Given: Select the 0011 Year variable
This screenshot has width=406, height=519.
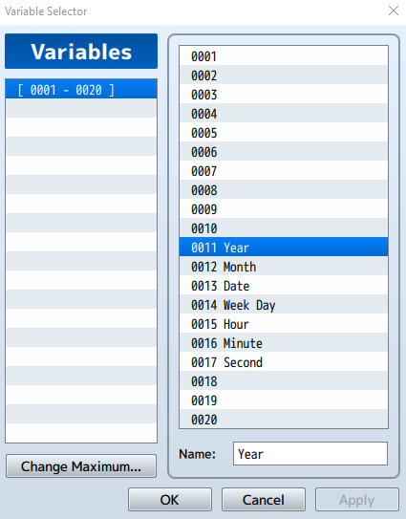Looking at the screenshot, I should pyautogui.click(x=284, y=247).
